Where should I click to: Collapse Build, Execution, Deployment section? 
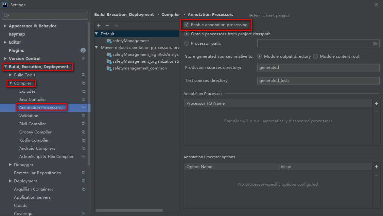(5, 67)
